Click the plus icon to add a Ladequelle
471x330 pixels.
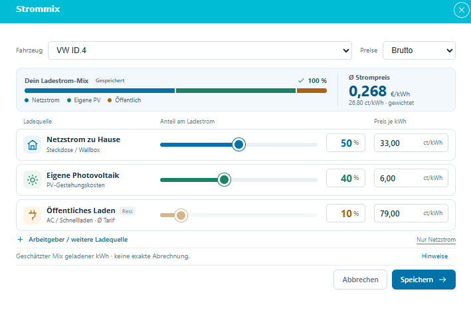(x=20, y=239)
